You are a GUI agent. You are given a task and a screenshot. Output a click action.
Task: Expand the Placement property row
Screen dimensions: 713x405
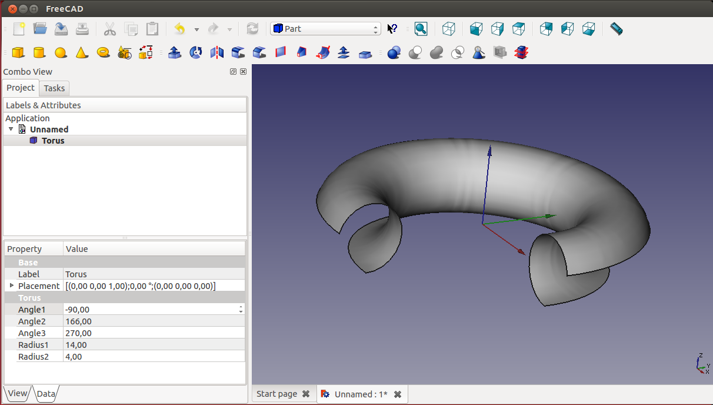(x=11, y=286)
